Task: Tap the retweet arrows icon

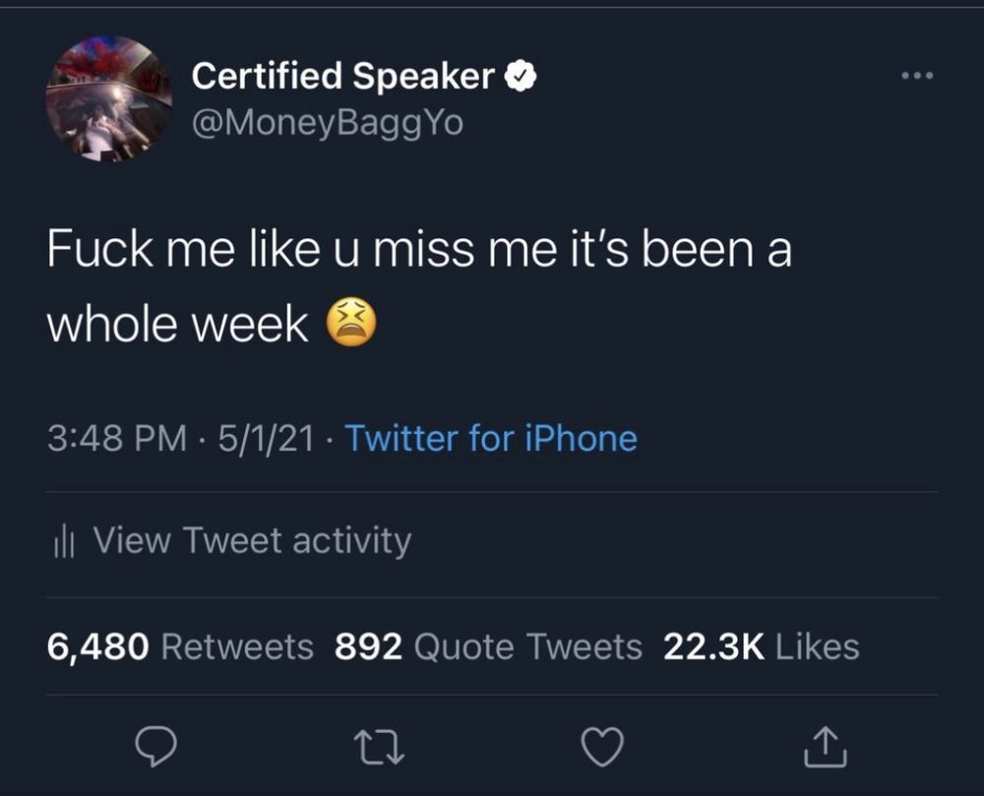Action: coord(379,747)
